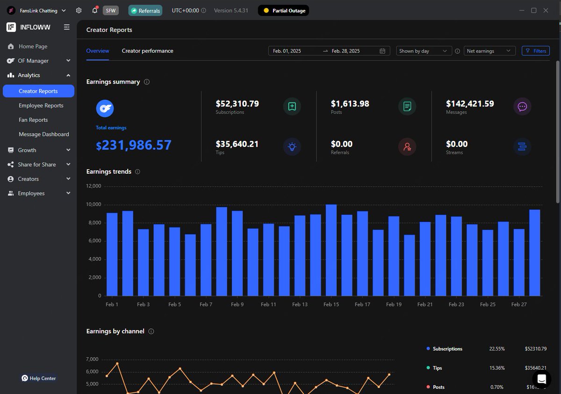The height and width of the screenshot is (394, 561).
Task: Click the Referrals toggle badge at the top
Action: point(145,10)
